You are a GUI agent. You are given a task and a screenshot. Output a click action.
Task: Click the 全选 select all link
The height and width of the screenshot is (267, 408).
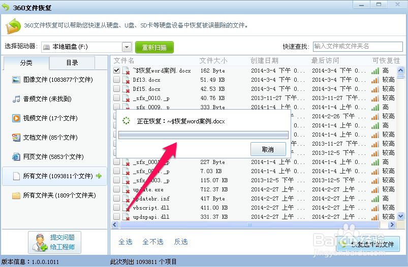tap(125, 242)
